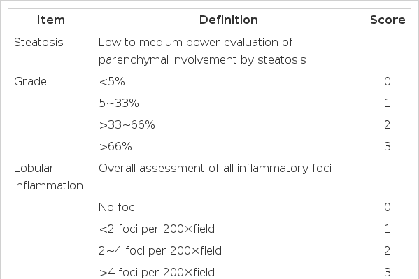
Task: Click '<2 foci per 200×field' cell
Action: click(157, 229)
